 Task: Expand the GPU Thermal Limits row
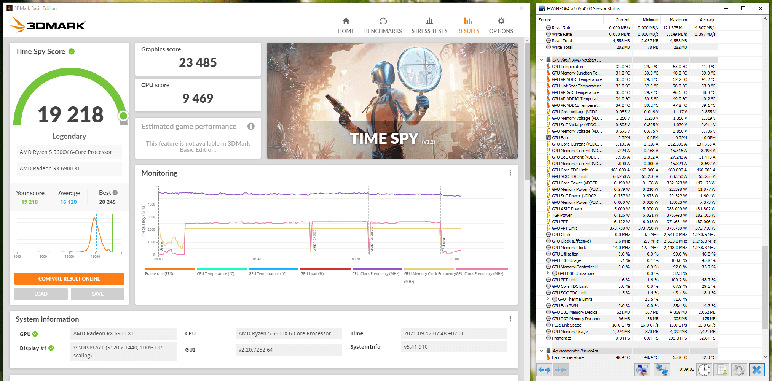coord(548,299)
